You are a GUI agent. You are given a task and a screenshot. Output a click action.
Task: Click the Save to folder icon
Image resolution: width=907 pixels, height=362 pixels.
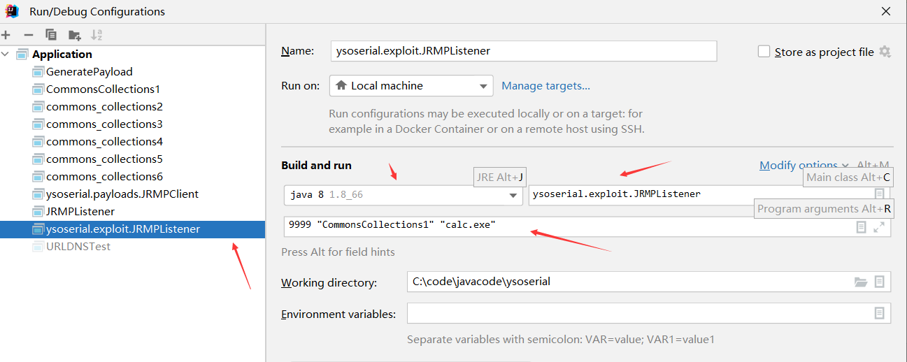click(74, 35)
